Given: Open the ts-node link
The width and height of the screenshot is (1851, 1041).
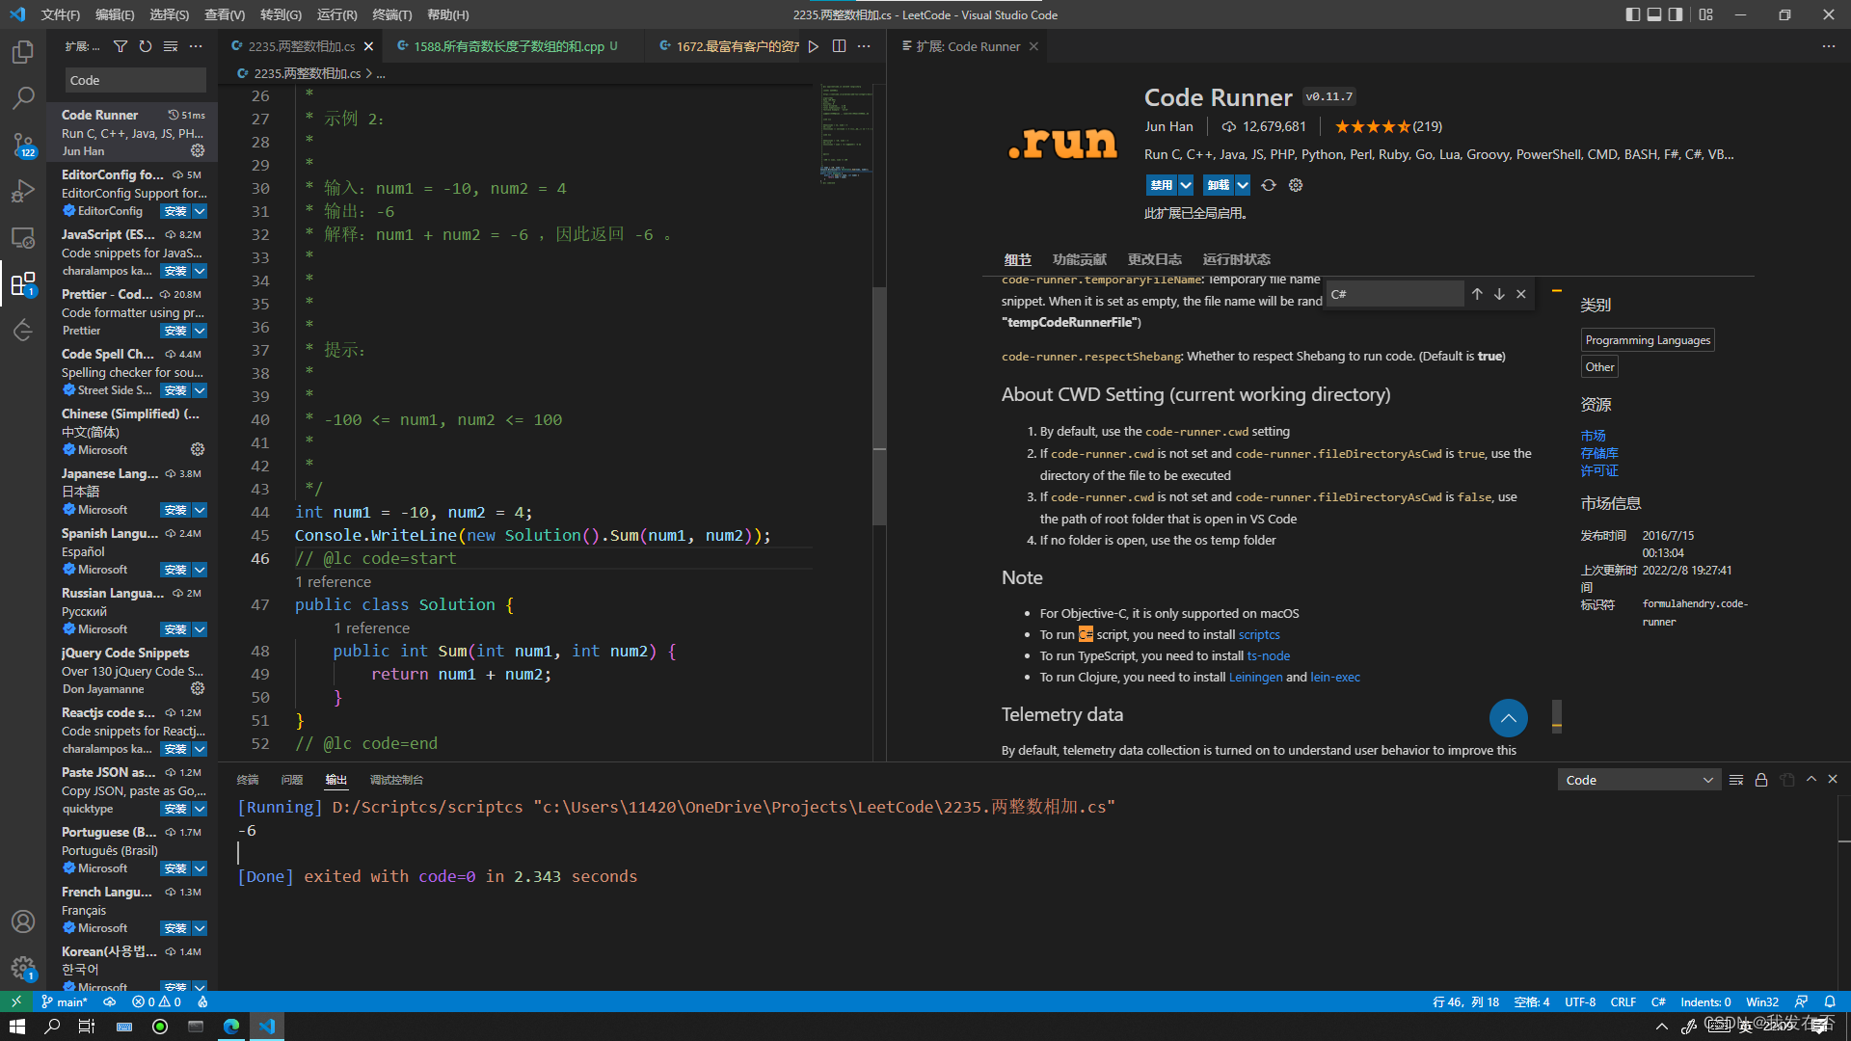Looking at the screenshot, I should [1268, 655].
